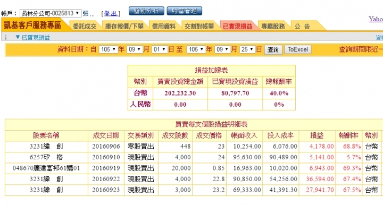Click the 成交日期 column header
Screen dimensions: 383x205
[106, 135]
